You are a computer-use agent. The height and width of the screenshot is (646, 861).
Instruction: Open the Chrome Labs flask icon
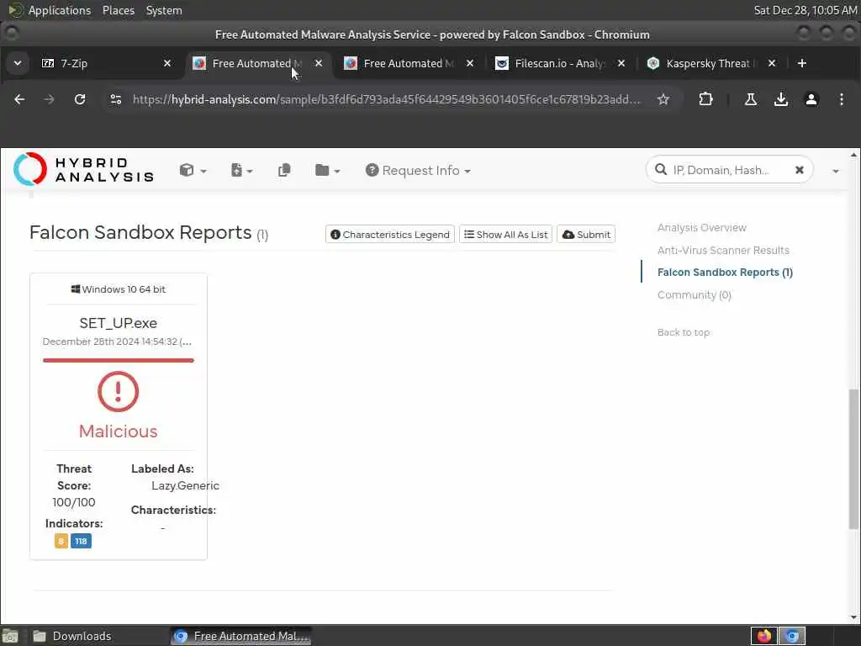[751, 99]
